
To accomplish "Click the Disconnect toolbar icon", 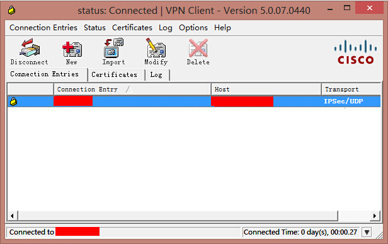I will coord(30,52).
